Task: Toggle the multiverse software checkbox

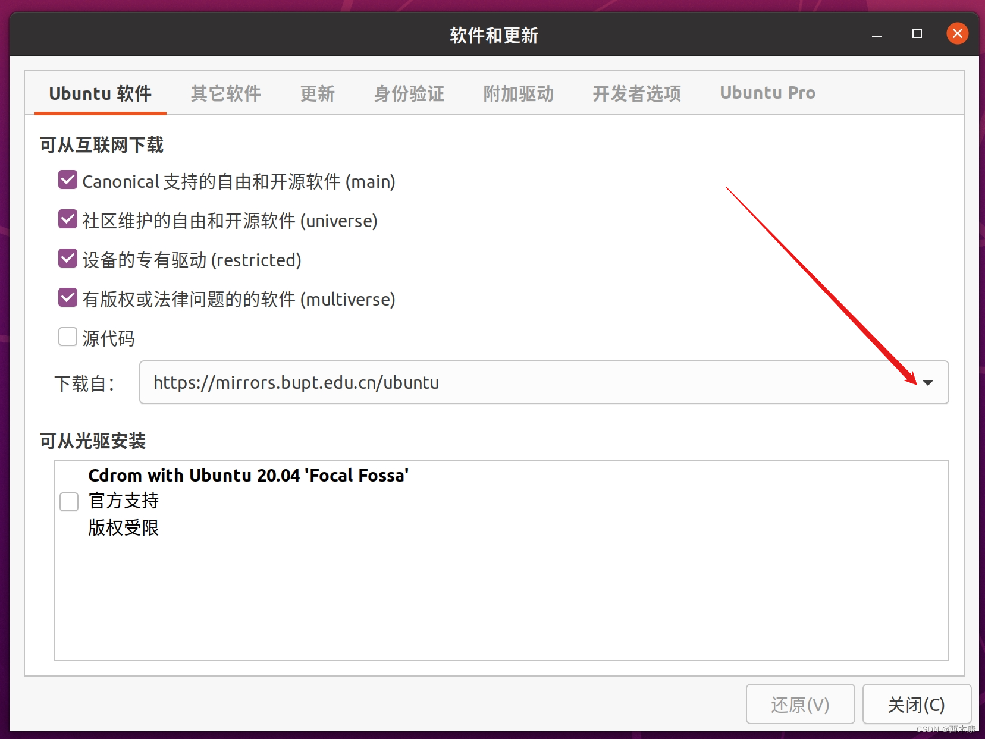Action: click(68, 298)
